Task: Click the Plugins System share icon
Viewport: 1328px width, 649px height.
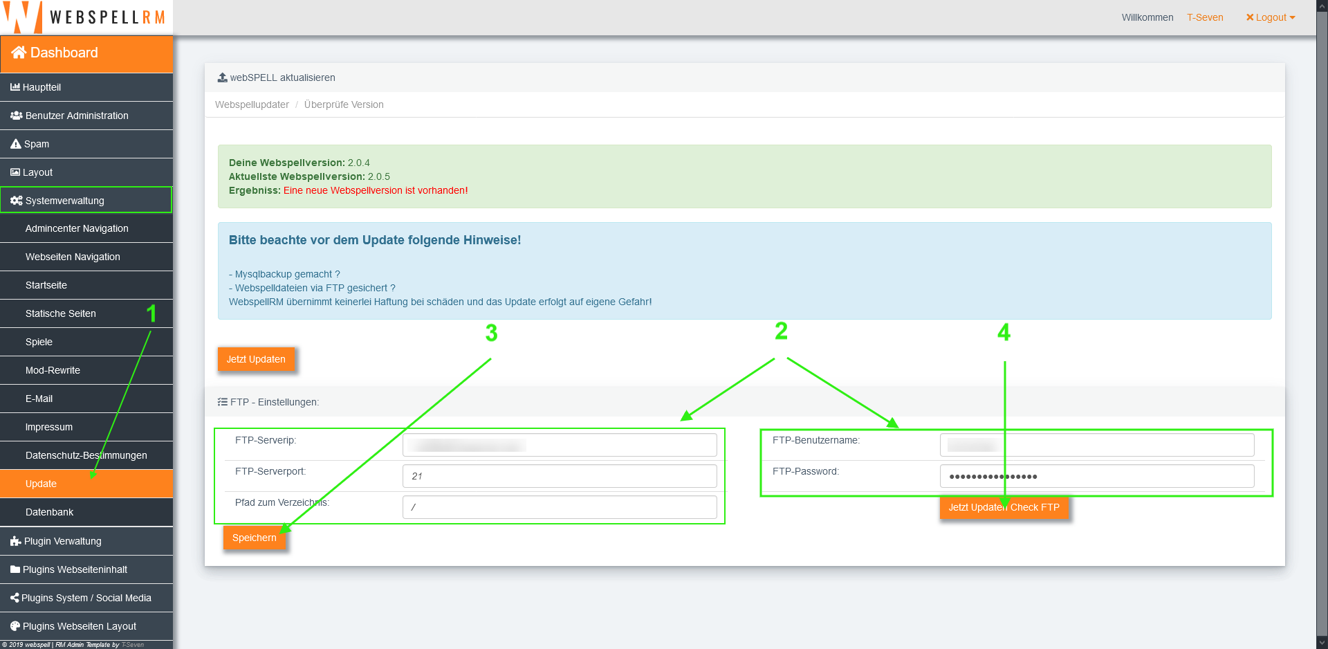Action: [x=15, y=598]
